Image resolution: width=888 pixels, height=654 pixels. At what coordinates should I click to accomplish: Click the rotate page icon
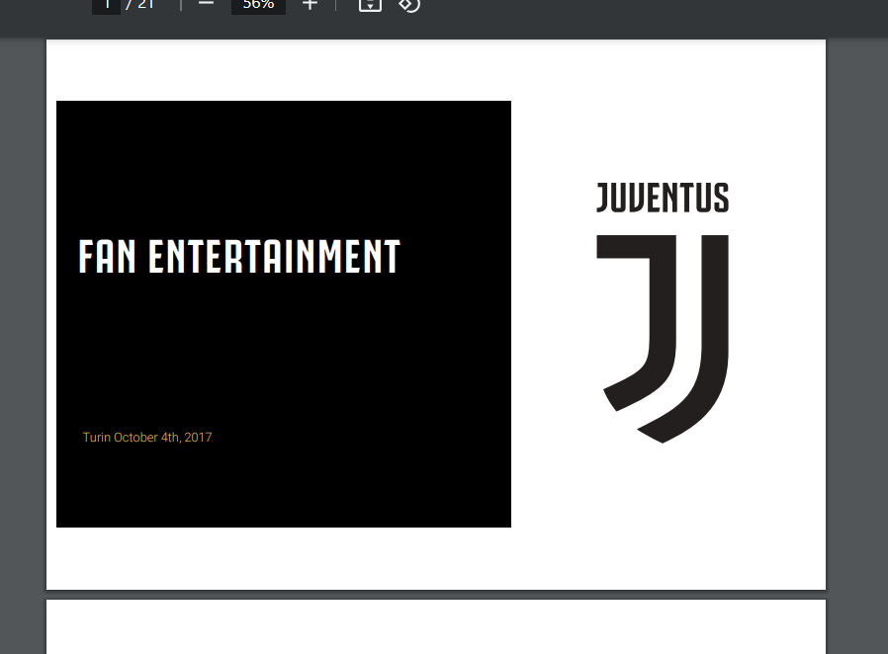pos(409,5)
